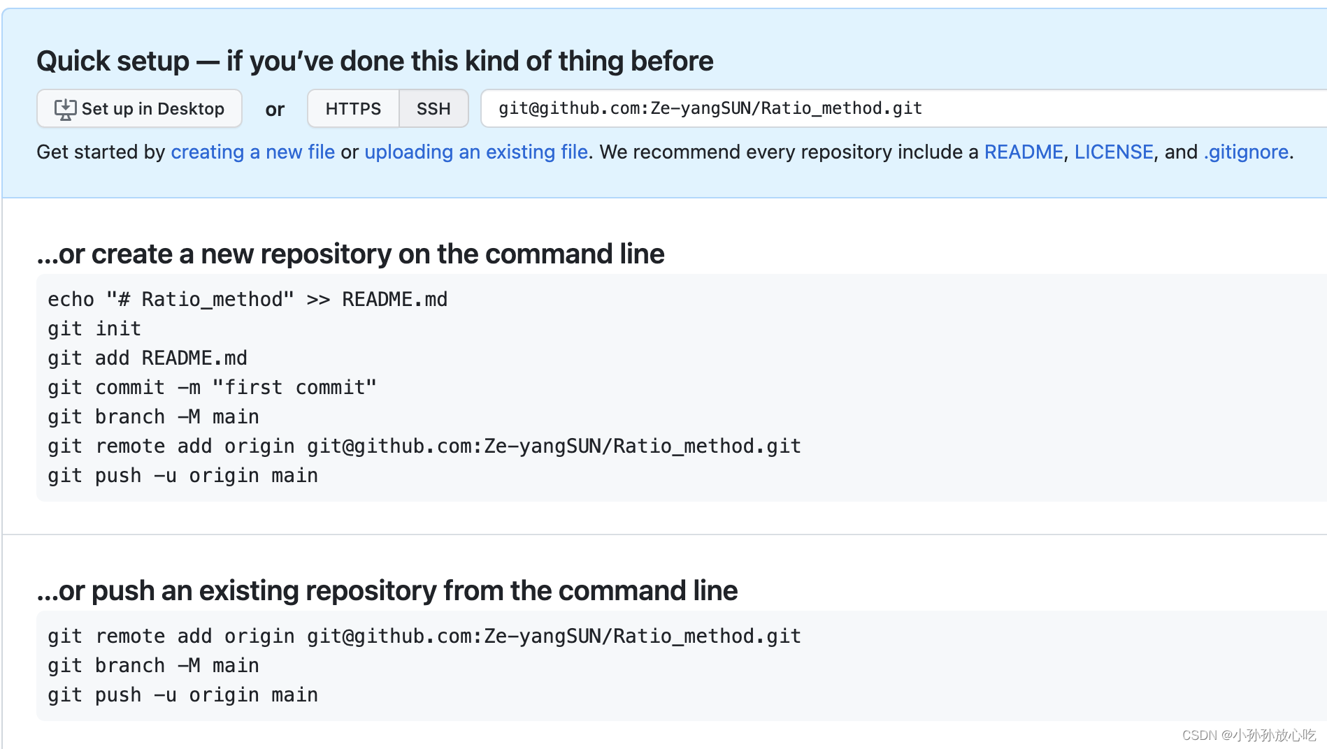Click Set up in Desktop button
1327x749 pixels.
[x=139, y=108]
